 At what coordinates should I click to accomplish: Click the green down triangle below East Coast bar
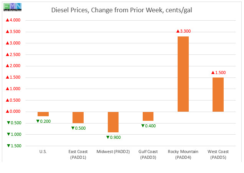(x=73, y=128)
